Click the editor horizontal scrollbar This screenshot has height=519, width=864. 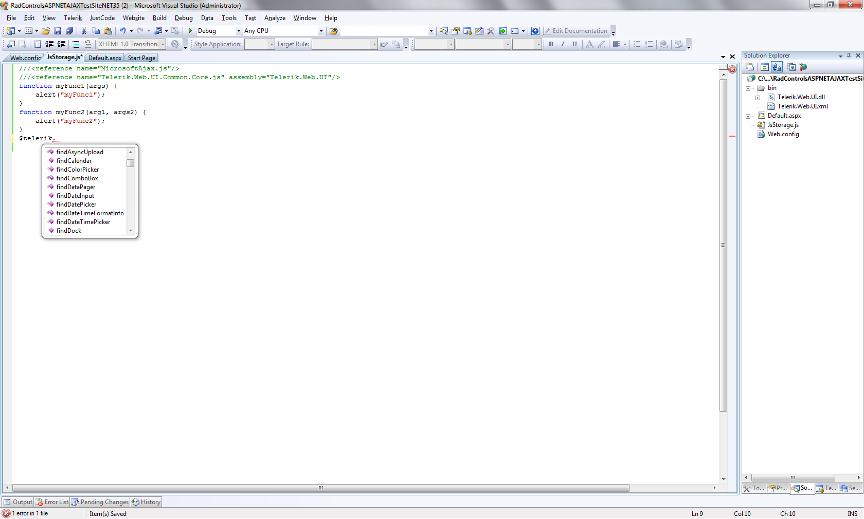pos(321,488)
